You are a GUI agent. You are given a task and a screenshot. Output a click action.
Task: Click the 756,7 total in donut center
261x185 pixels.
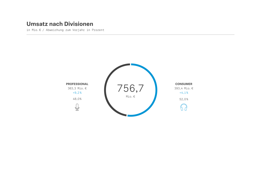[130, 88]
